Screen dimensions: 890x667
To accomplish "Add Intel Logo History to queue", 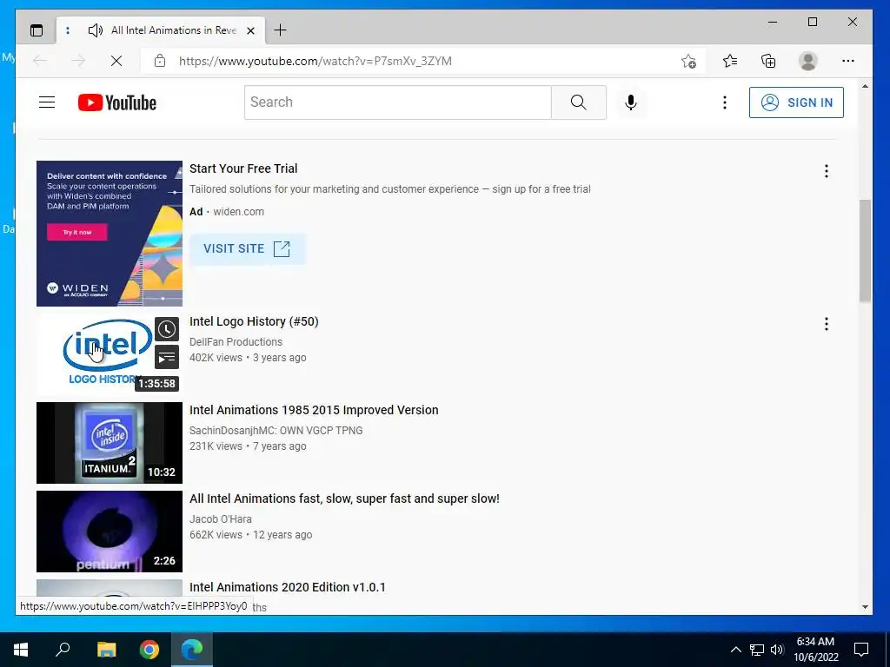I will pyautogui.click(x=167, y=358).
